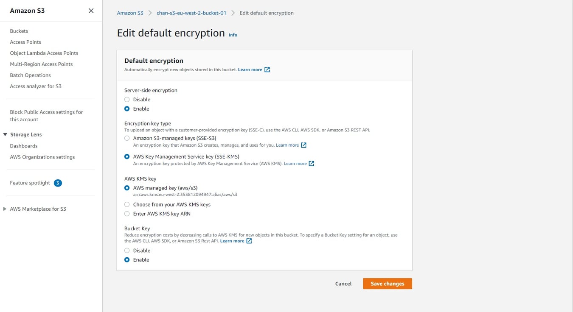The height and width of the screenshot is (312, 573).
Task: Go to Batch Operations in sidebar
Action: [x=30, y=75]
